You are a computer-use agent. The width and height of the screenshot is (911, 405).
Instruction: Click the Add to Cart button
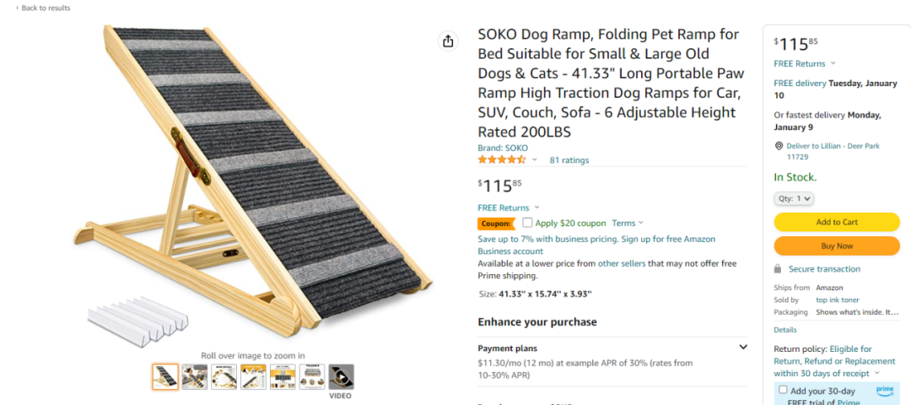click(837, 222)
